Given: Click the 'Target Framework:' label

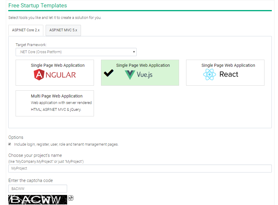Looking at the screenshot, I should coord(31,45).
